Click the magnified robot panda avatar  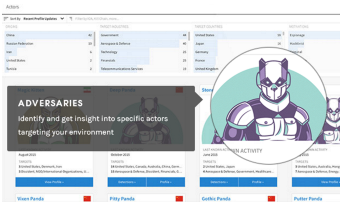click(268, 106)
